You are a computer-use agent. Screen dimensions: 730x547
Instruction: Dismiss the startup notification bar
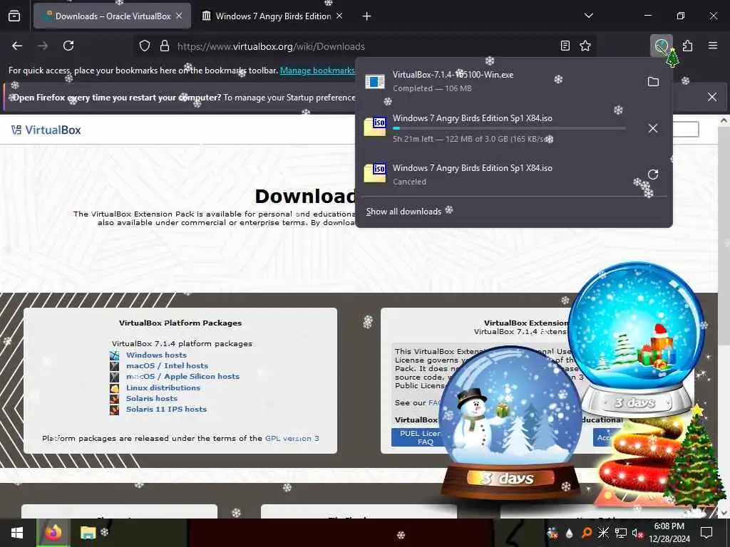712,97
